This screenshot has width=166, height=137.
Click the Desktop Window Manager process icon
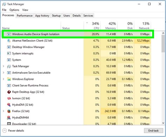coord(9,47)
